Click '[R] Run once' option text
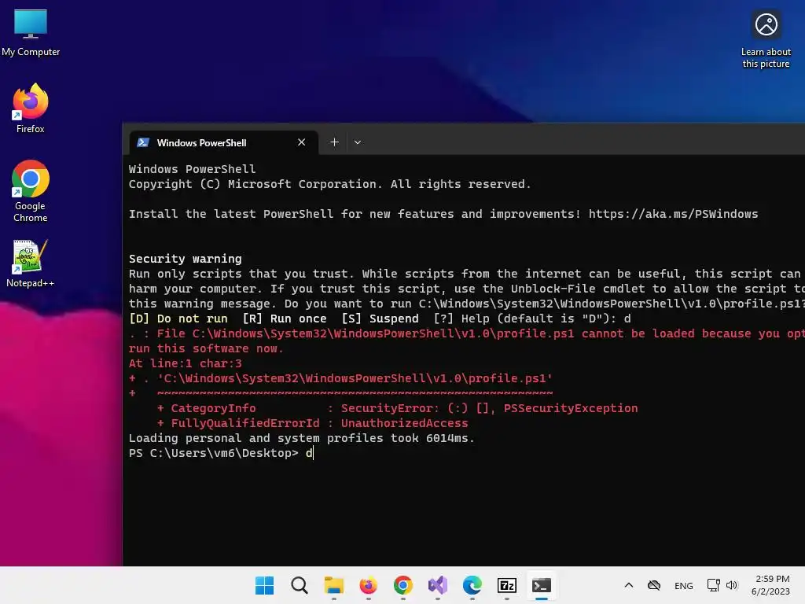 (285, 319)
